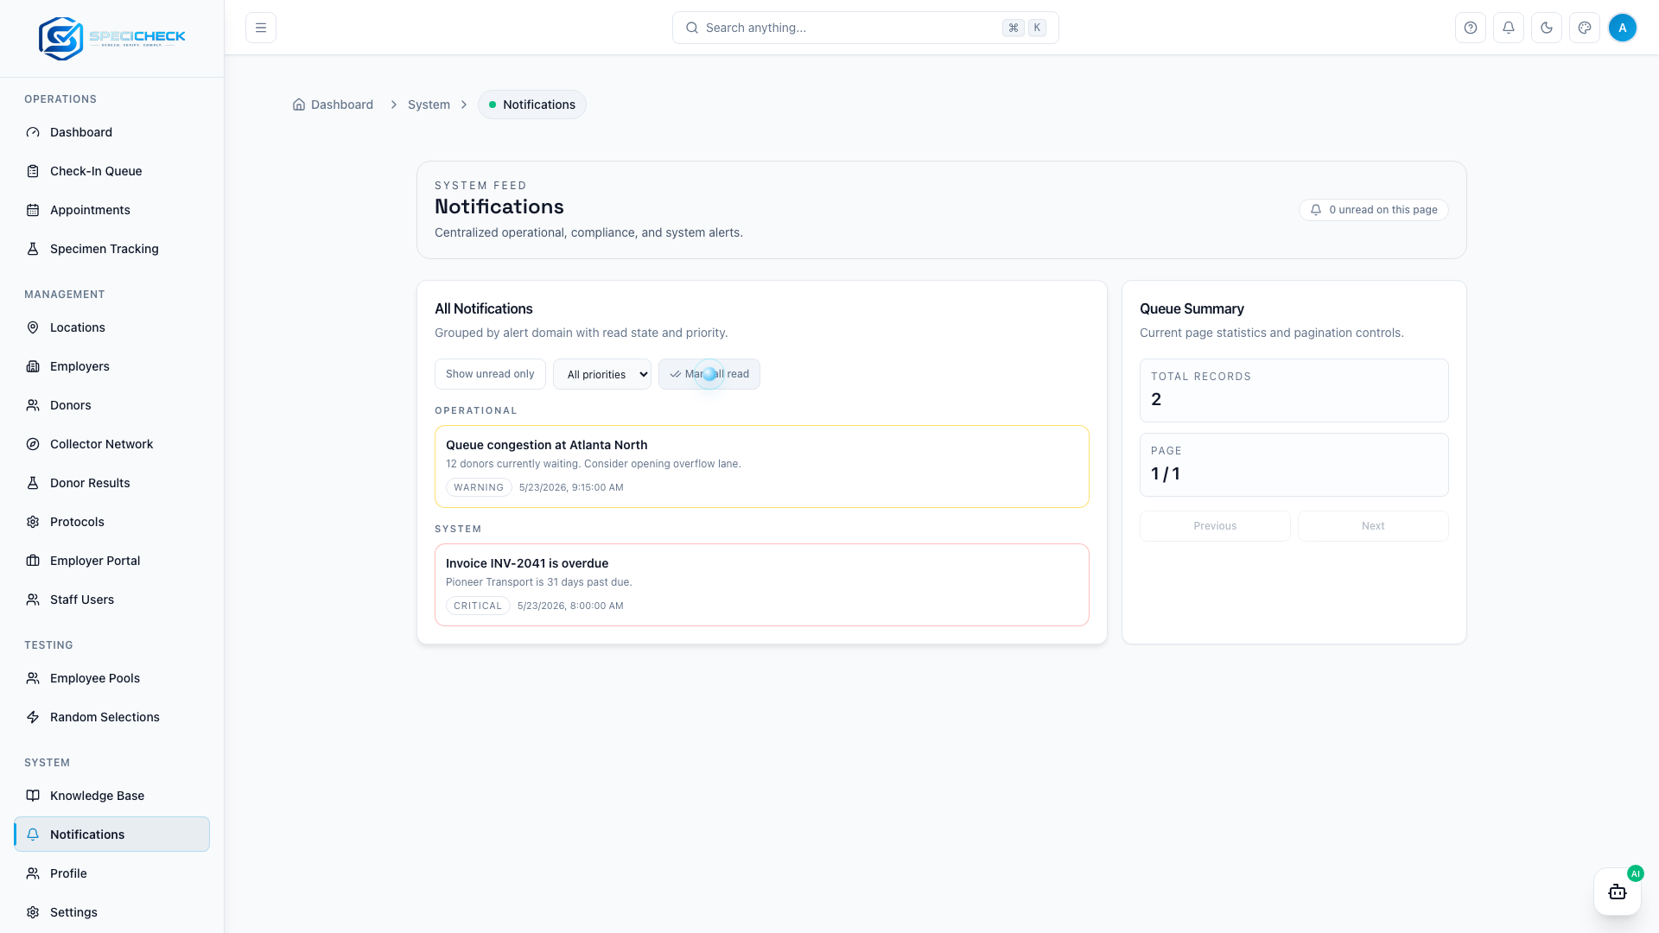Click the SpeciCheck logo
Image resolution: width=1659 pixels, height=933 pixels.
point(112,38)
